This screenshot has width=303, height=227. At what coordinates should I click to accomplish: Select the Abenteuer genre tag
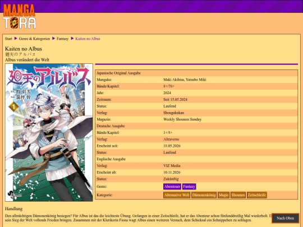click(x=172, y=187)
